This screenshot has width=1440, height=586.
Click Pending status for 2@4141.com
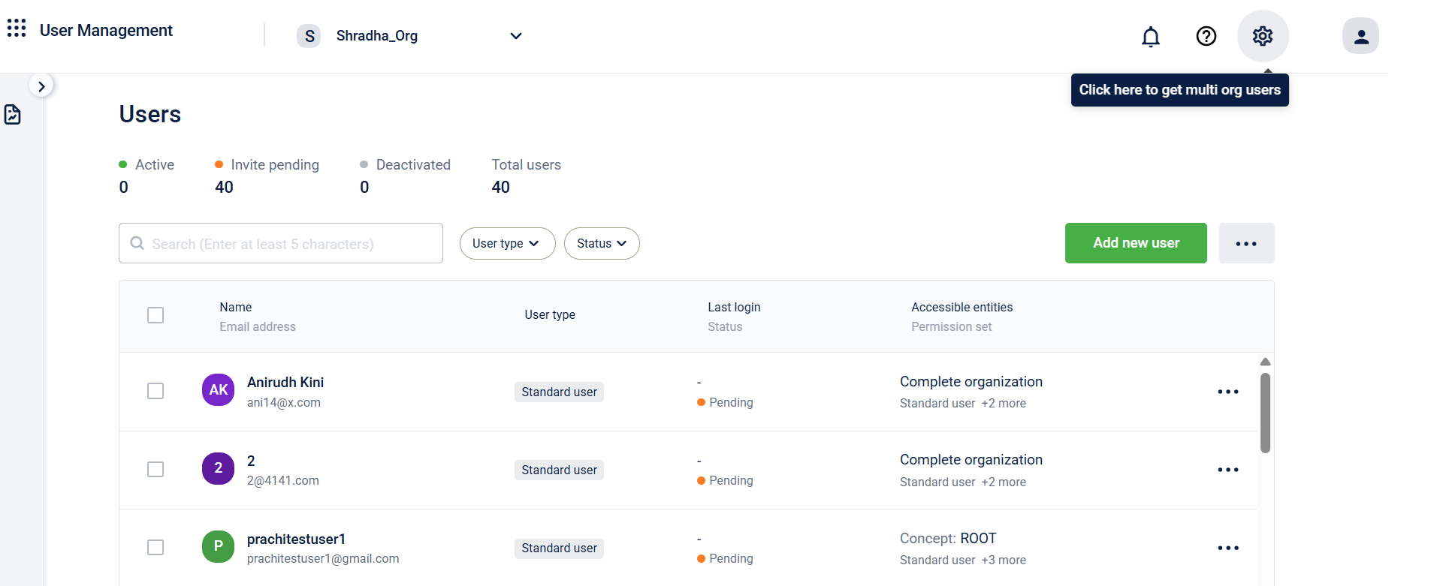pyautogui.click(x=726, y=480)
